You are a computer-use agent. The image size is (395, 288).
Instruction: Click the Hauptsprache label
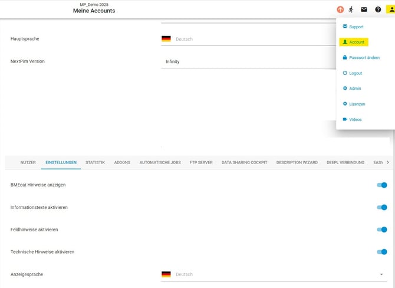point(25,38)
